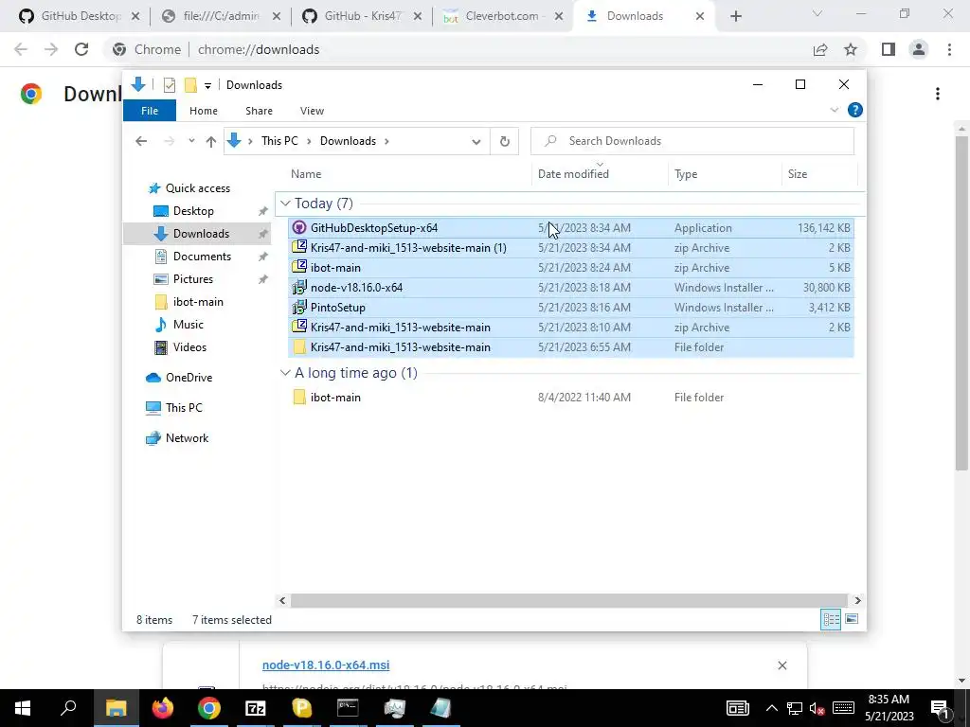The height and width of the screenshot is (727, 970).
Task: Open the Home ribbon tab
Action: (x=204, y=111)
